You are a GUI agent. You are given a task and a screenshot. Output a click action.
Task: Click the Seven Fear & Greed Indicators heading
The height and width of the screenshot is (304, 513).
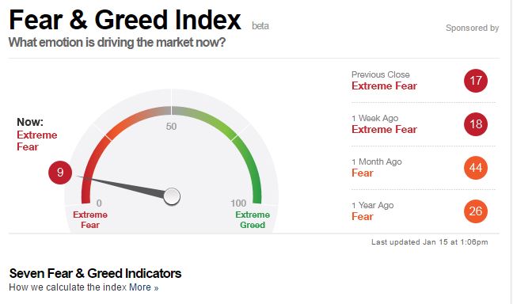click(95, 273)
